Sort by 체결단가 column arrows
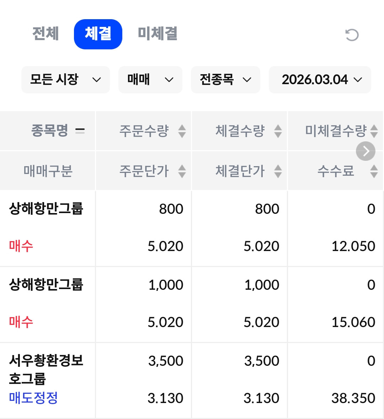The width and height of the screenshot is (384, 419). point(278,171)
